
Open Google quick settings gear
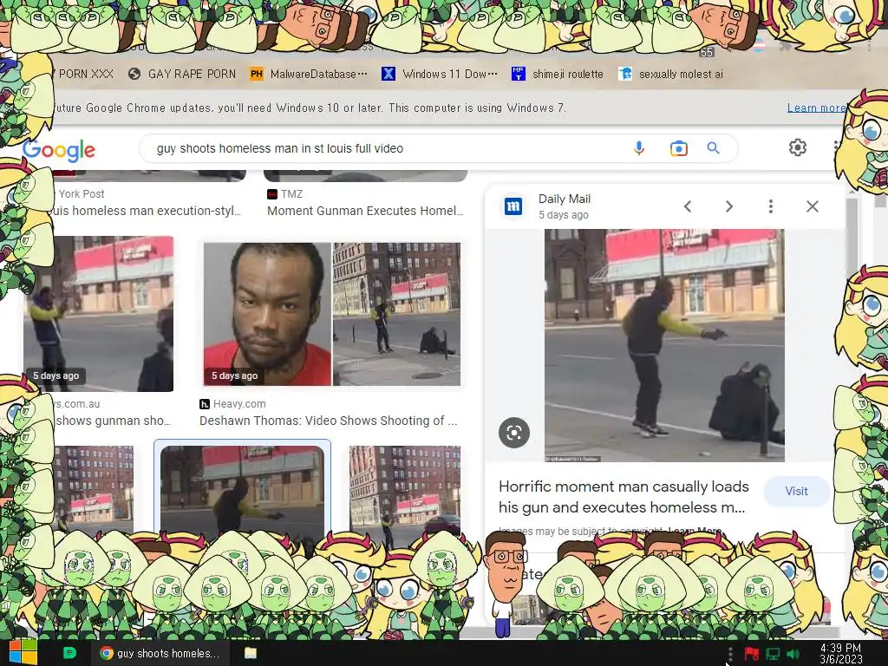(798, 147)
